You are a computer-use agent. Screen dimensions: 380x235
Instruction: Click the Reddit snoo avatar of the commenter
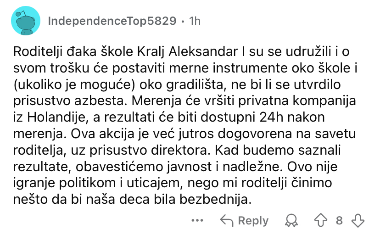pos(24,21)
